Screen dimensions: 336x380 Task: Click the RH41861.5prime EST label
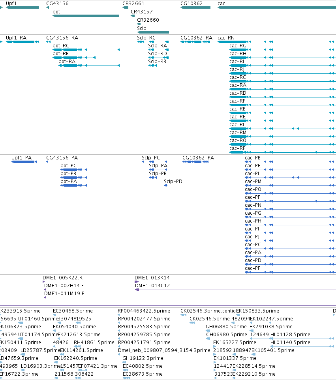[94, 342]
